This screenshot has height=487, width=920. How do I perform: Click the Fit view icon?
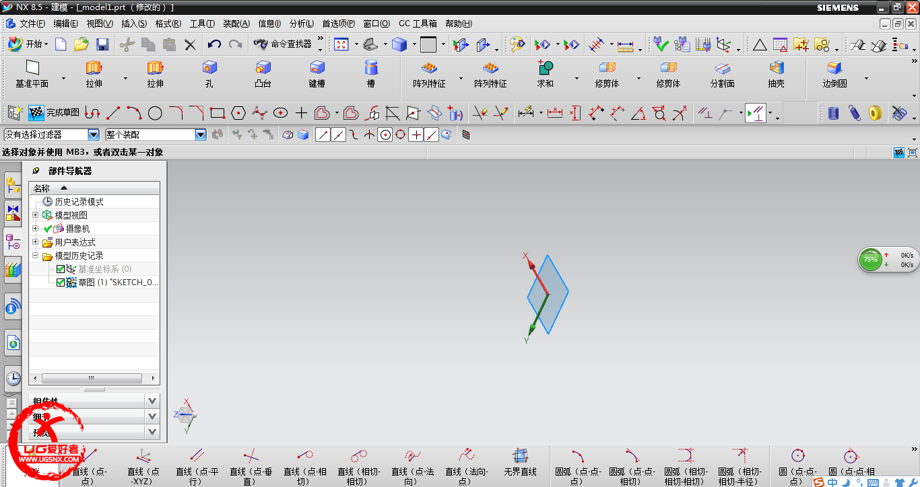[341, 44]
